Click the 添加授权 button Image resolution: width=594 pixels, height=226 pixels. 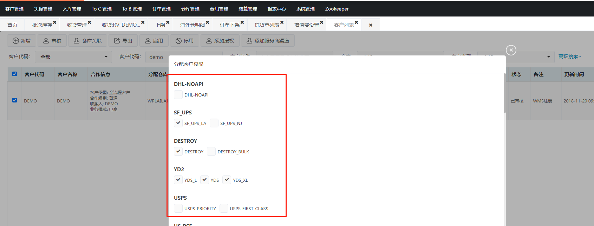(x=220, y=41)
